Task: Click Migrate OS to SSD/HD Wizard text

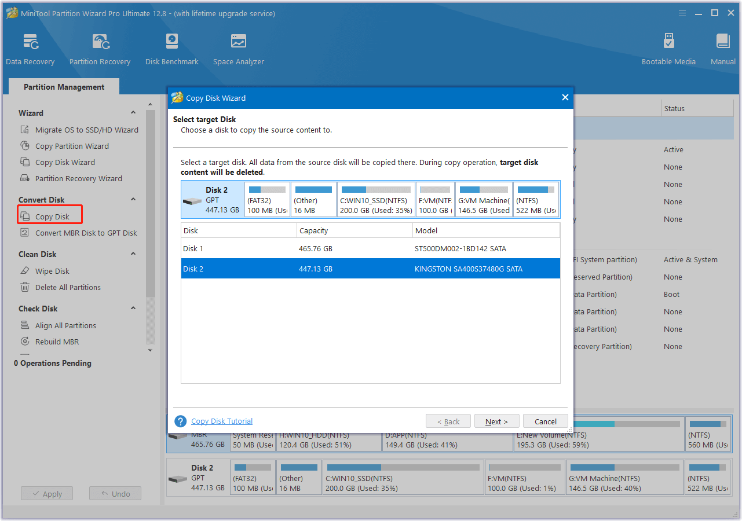Action: 87,130
